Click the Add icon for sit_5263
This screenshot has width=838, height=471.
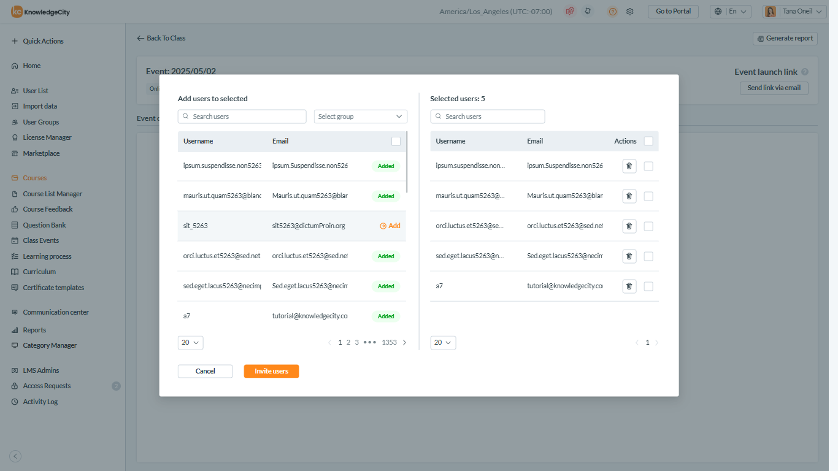tap(383, 226)
